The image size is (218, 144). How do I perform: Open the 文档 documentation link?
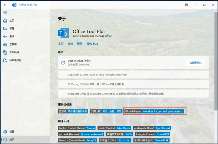pos(70,44)
